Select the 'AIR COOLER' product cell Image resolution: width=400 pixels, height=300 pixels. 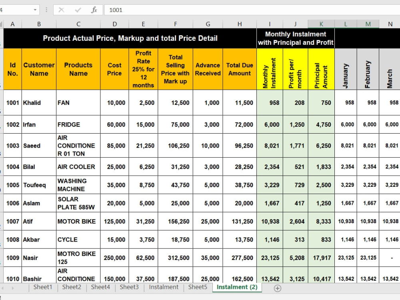pyautogui.click(x=78, y=167)
